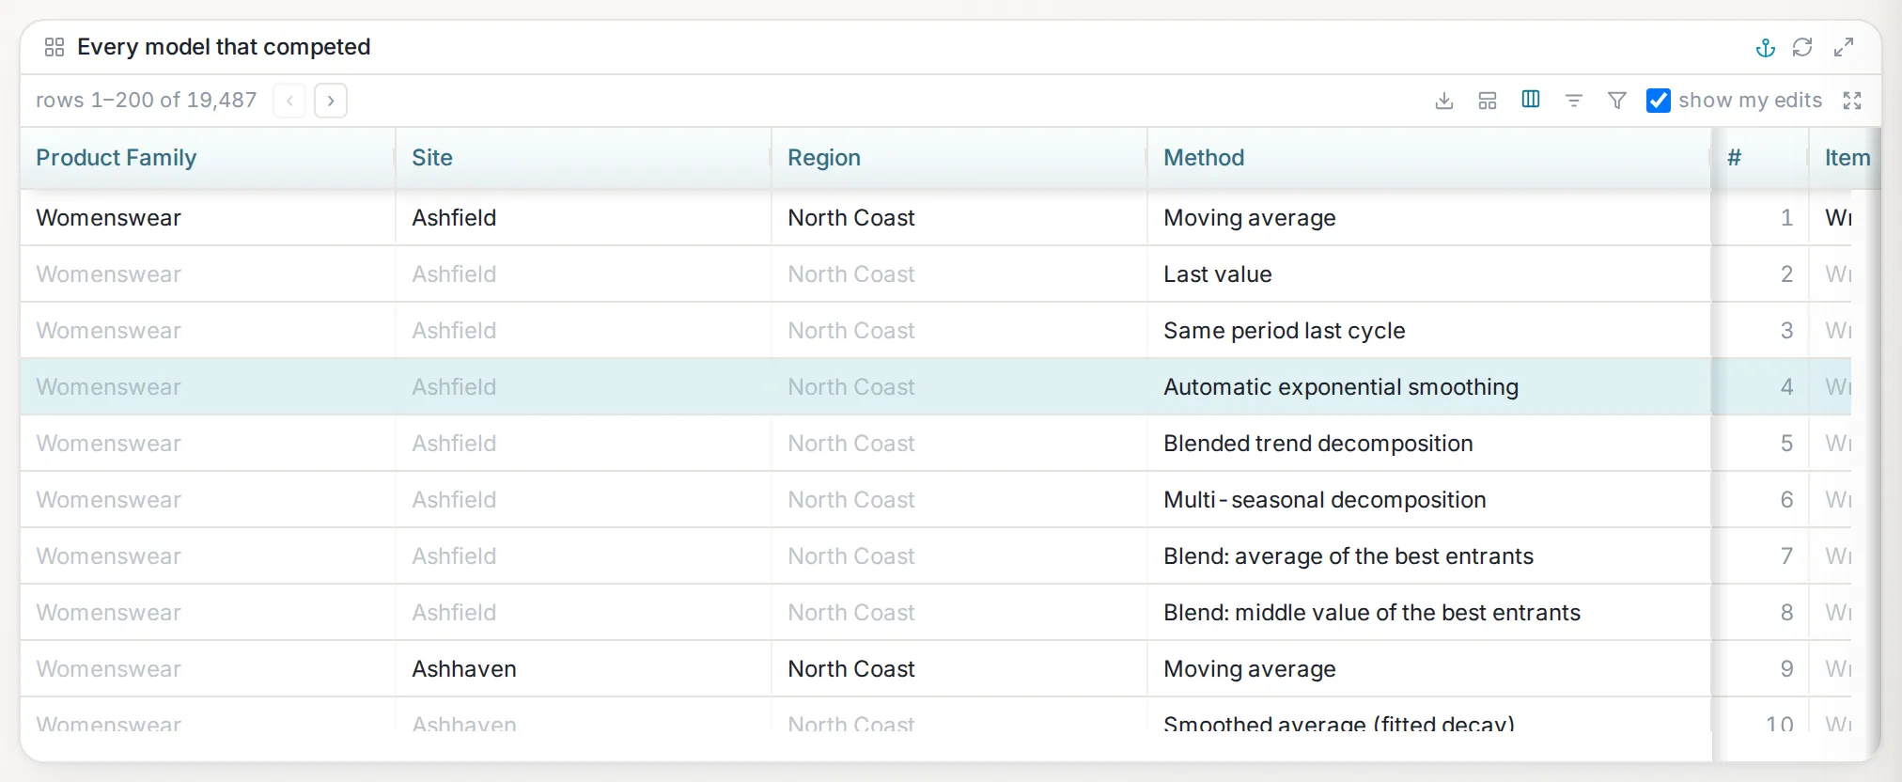Click the 'North Coast' region cell in row 9

[x=959, y=668]
